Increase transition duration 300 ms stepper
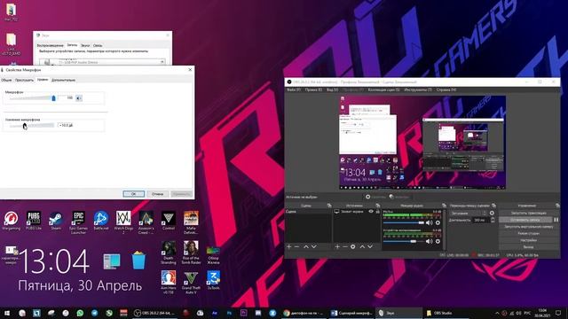Image resolution: width=568 pixels, height=319 pixels. click(x=493, y=219)
